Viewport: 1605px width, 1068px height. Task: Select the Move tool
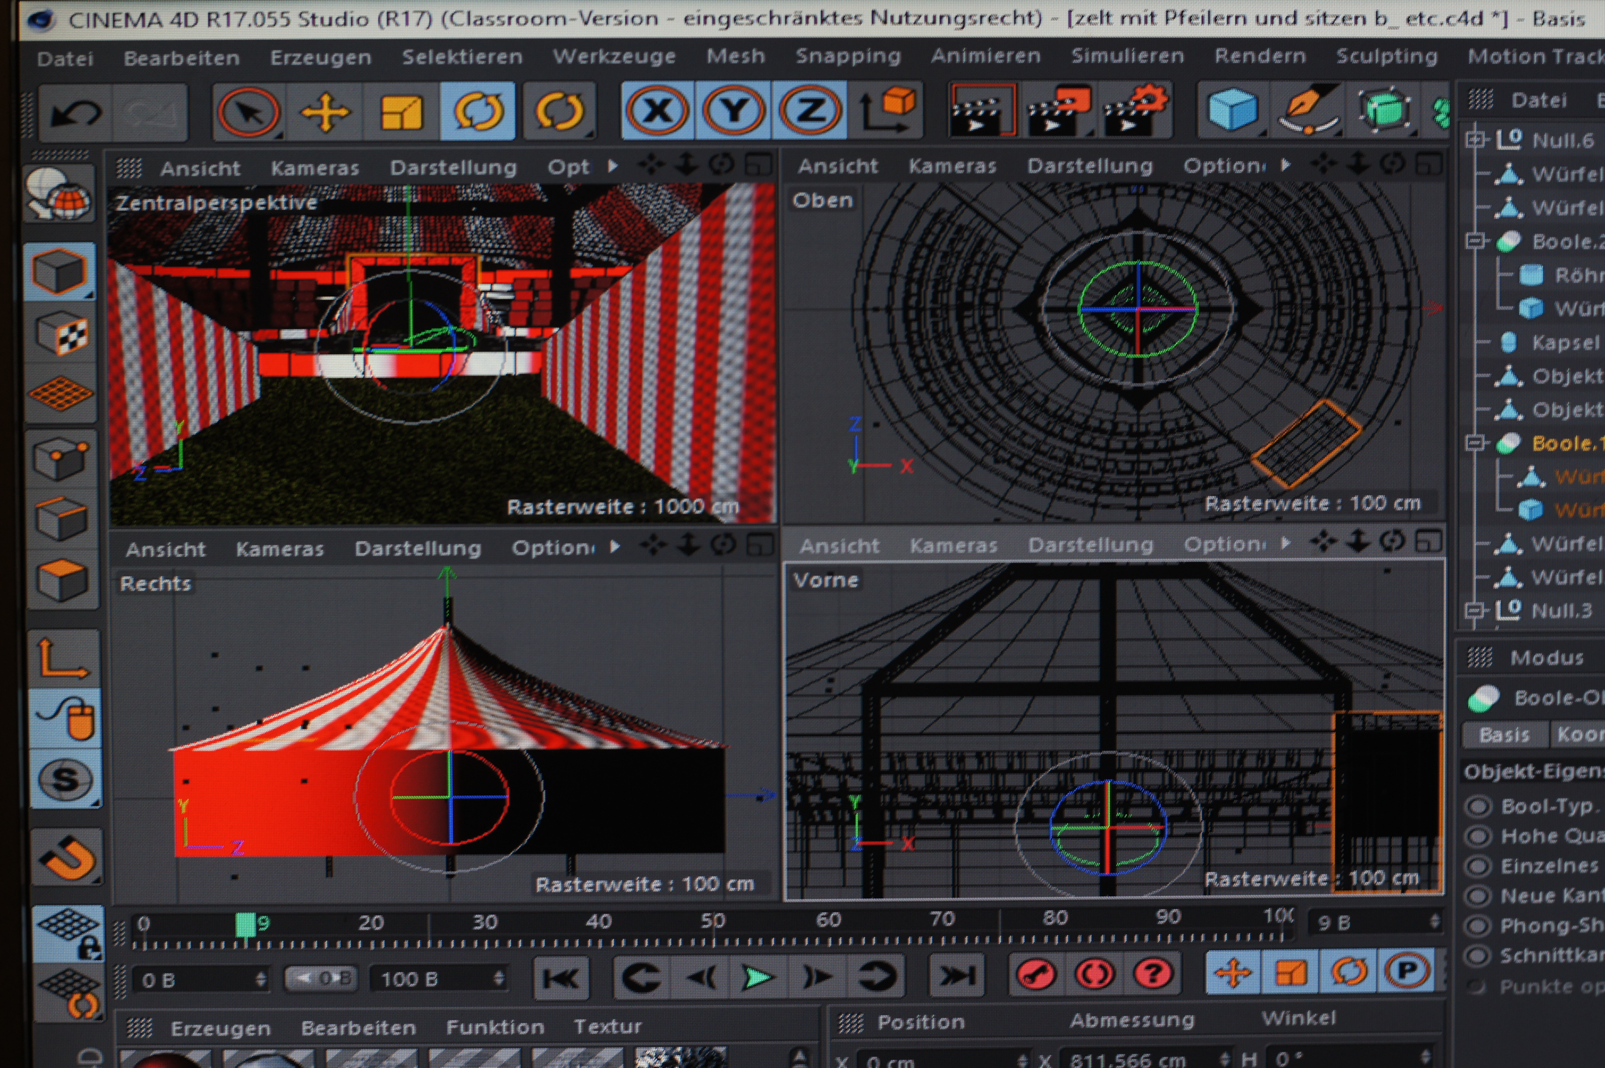click(325, 112)
